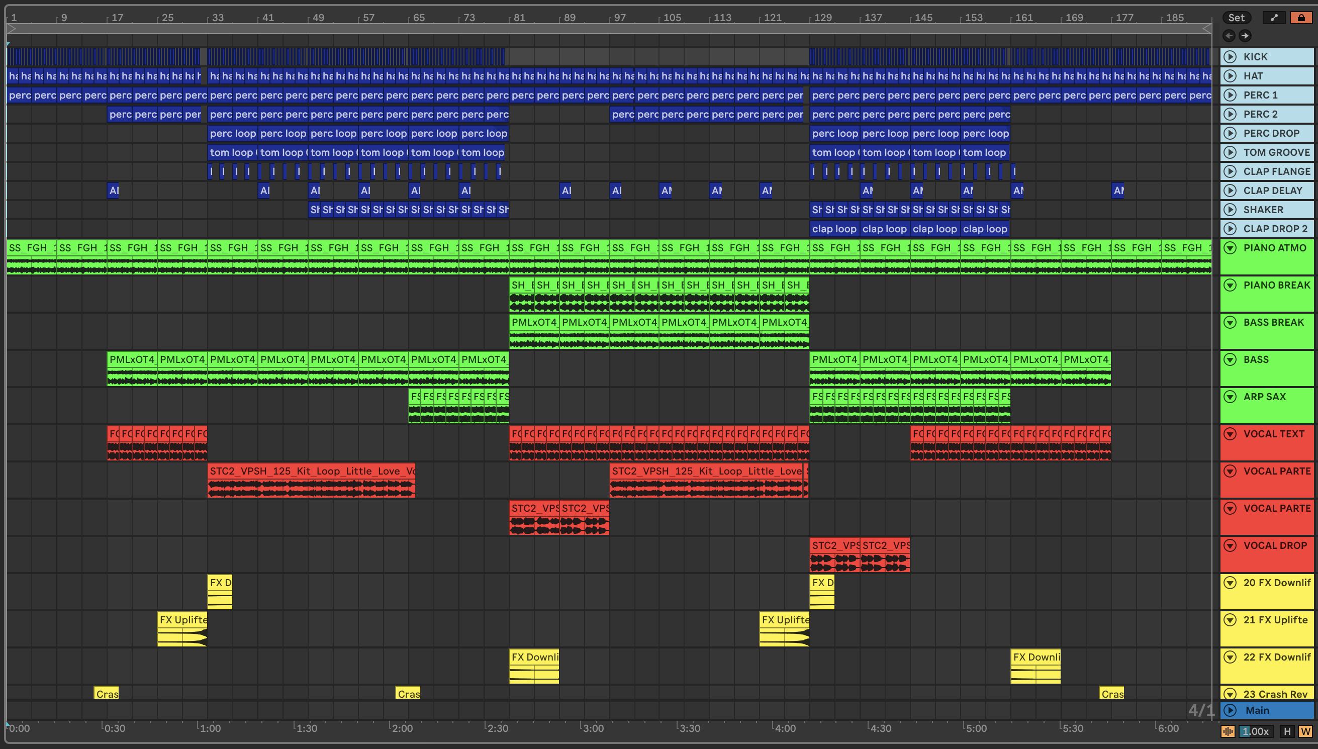Collapse the VOCAL TEXT track arrow
The width and height of the screenshot is (1318, 749).
click(x=1230, y=434)
